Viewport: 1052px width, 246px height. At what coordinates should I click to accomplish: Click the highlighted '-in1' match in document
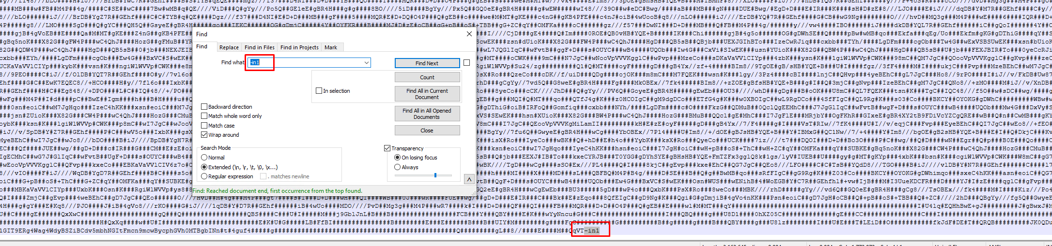592,231
